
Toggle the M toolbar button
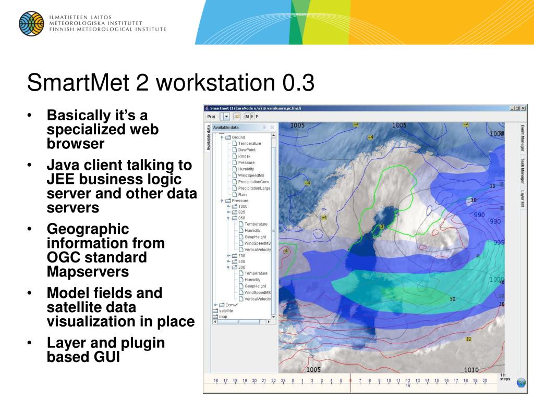(x=247, y=116)
